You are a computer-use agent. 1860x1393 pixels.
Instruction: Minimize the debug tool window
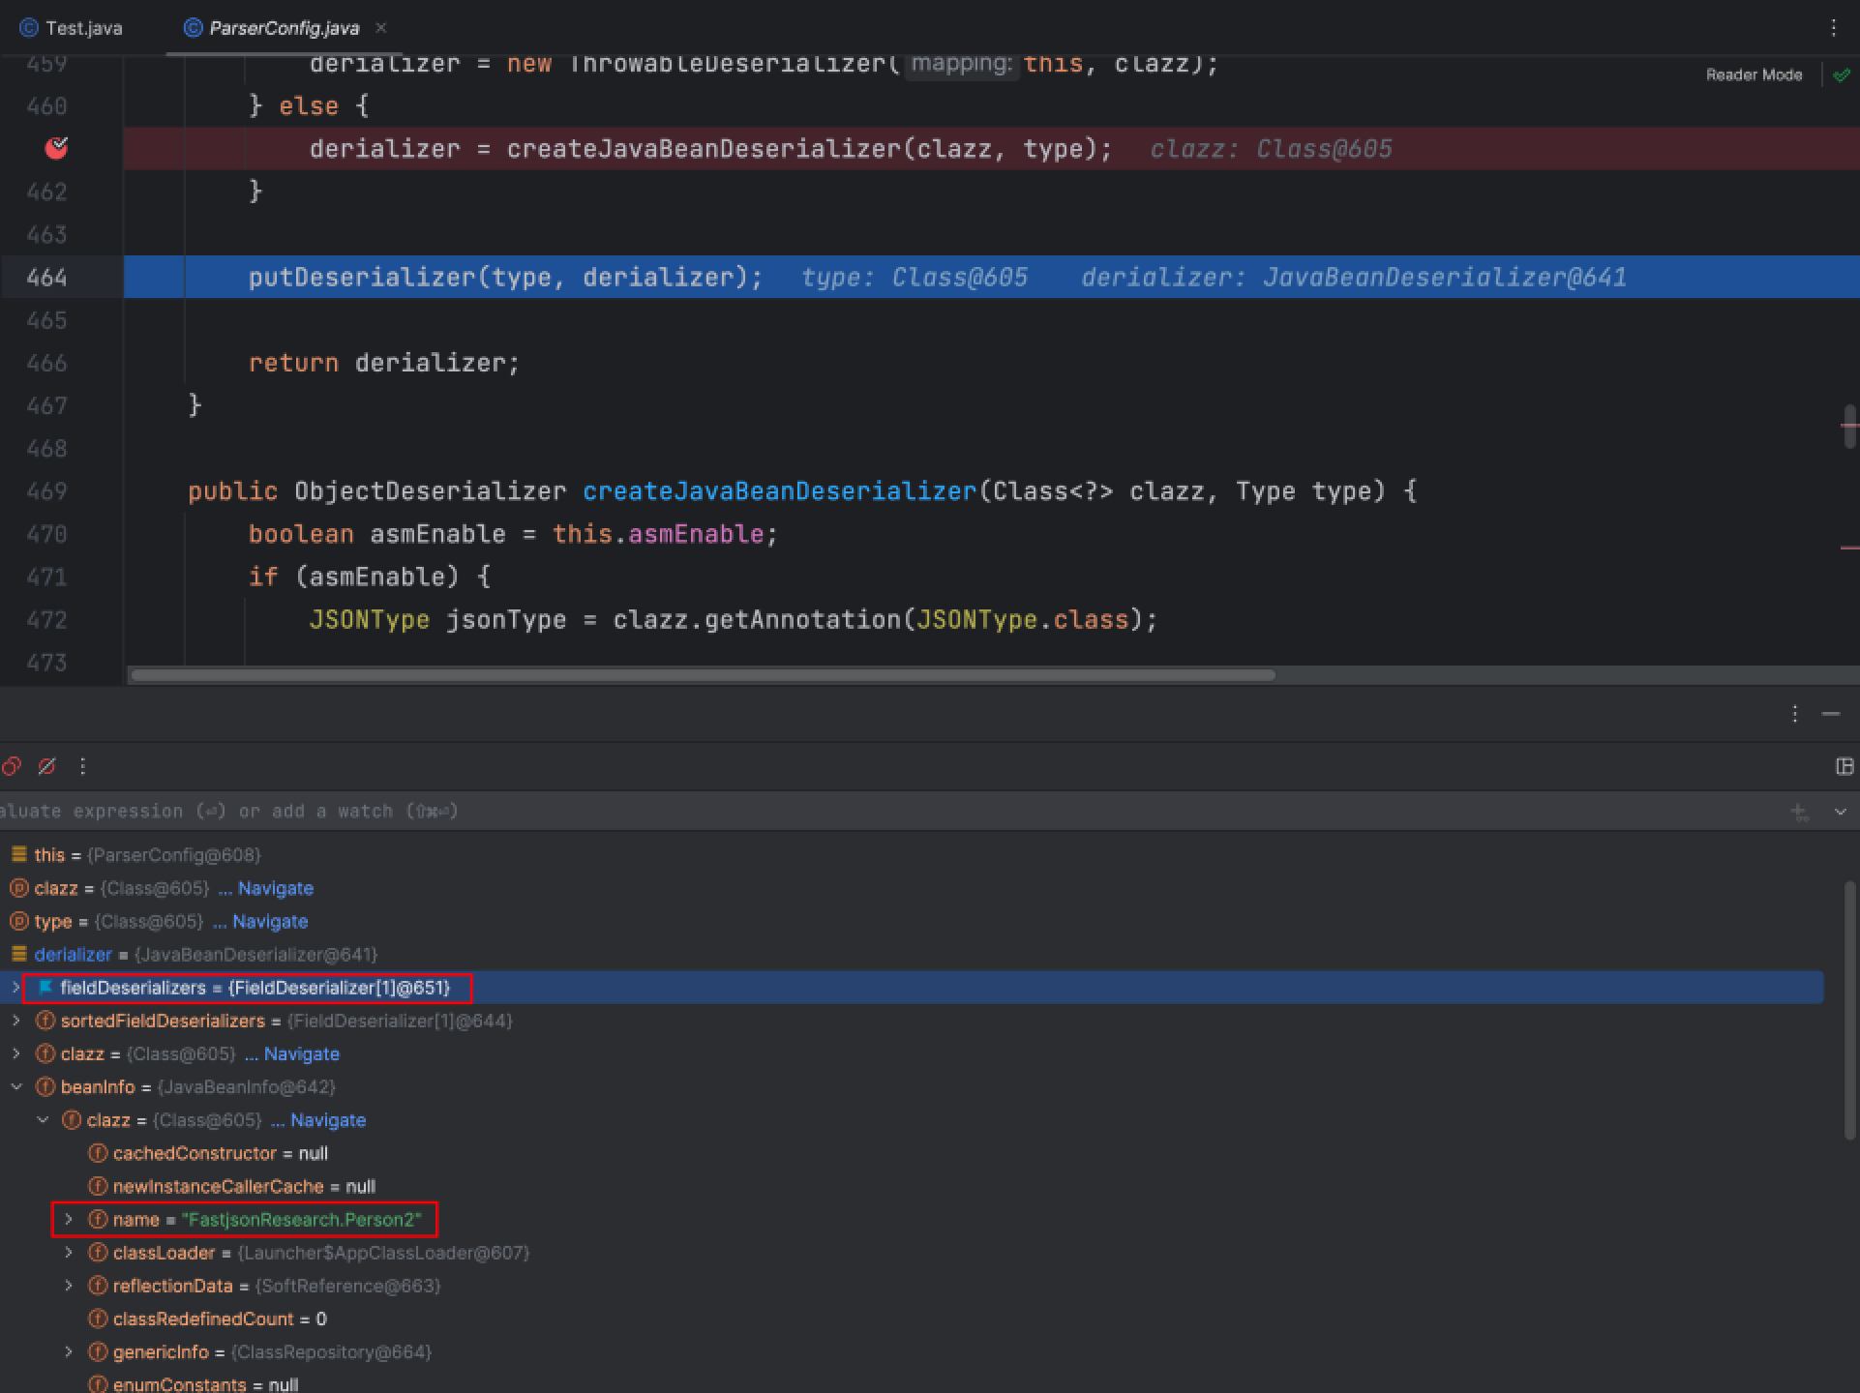pyautogui.click(x=1830, y=714)
